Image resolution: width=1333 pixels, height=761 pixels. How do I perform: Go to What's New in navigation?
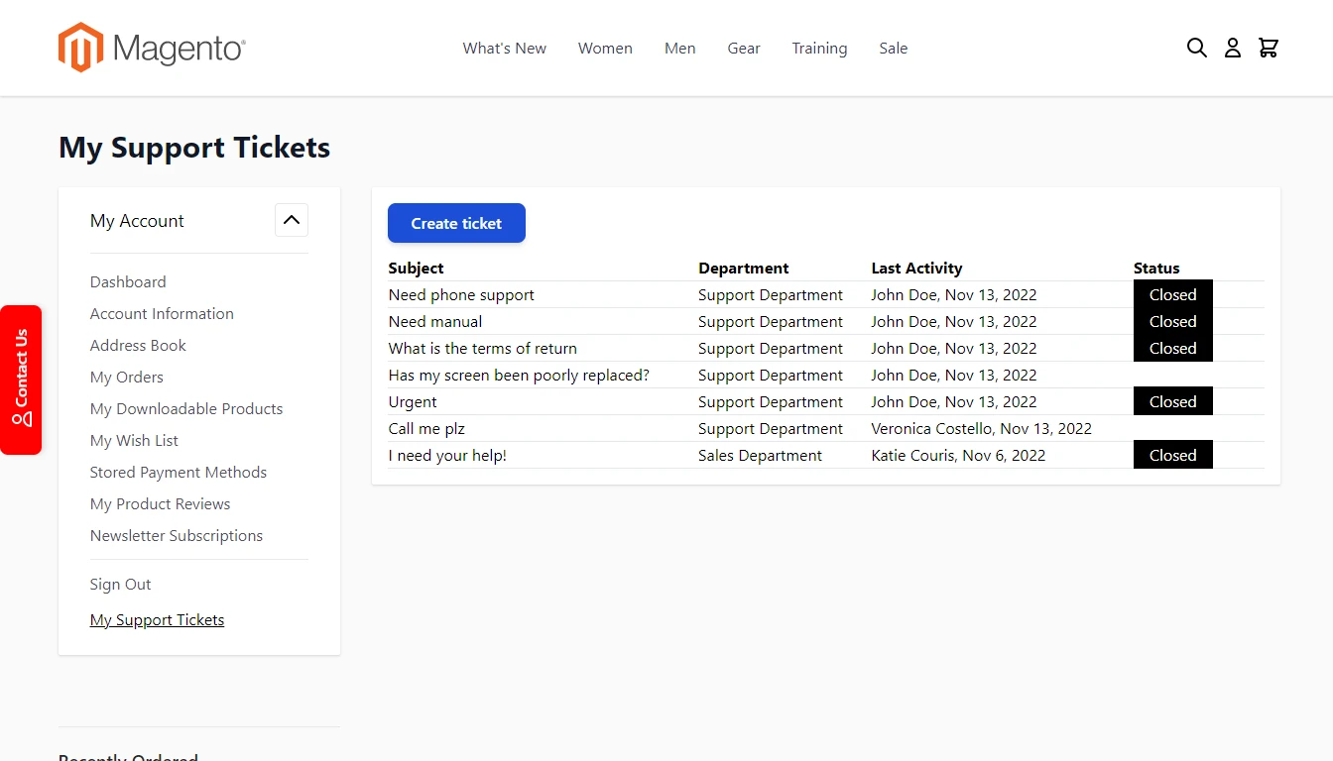tap(504, 48)
